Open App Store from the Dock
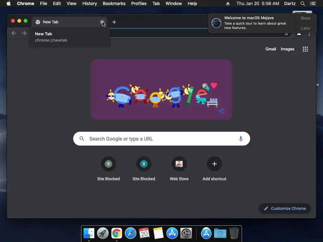The image size is (323, 242). [x=172, y=233]
